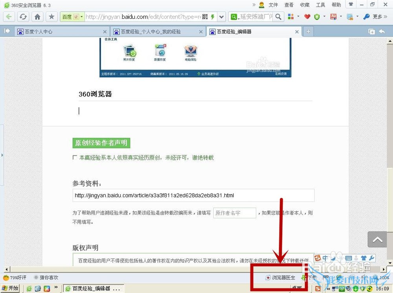Screen dimensions: 393x293
Task: Click the back-to-top arrow button
Action: click(377, 240)
